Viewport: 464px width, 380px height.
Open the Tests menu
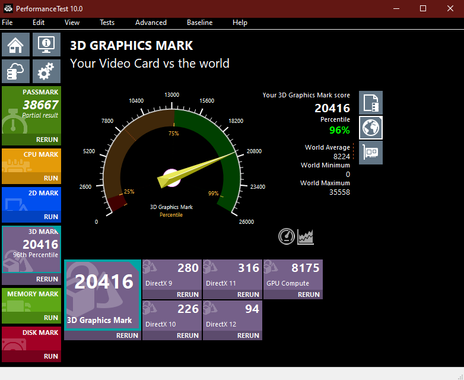(x=107, y=23)
